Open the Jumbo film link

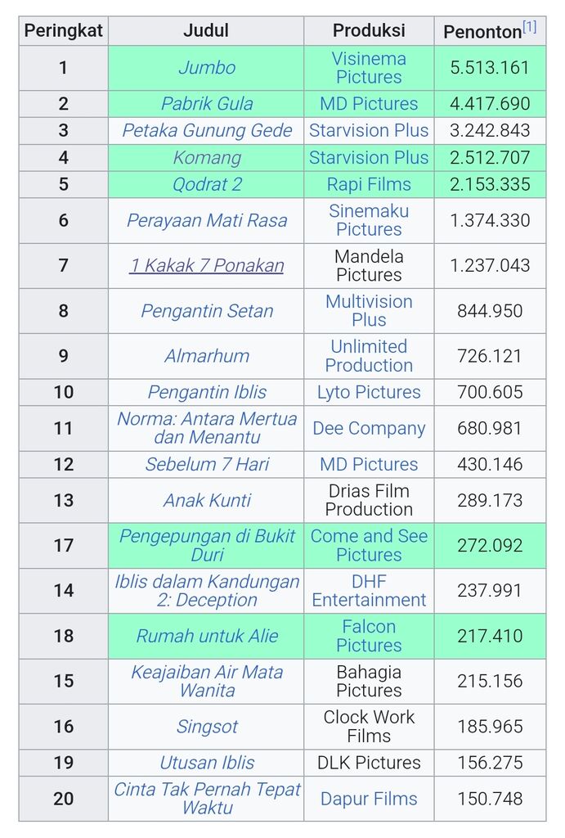[207, 68]
